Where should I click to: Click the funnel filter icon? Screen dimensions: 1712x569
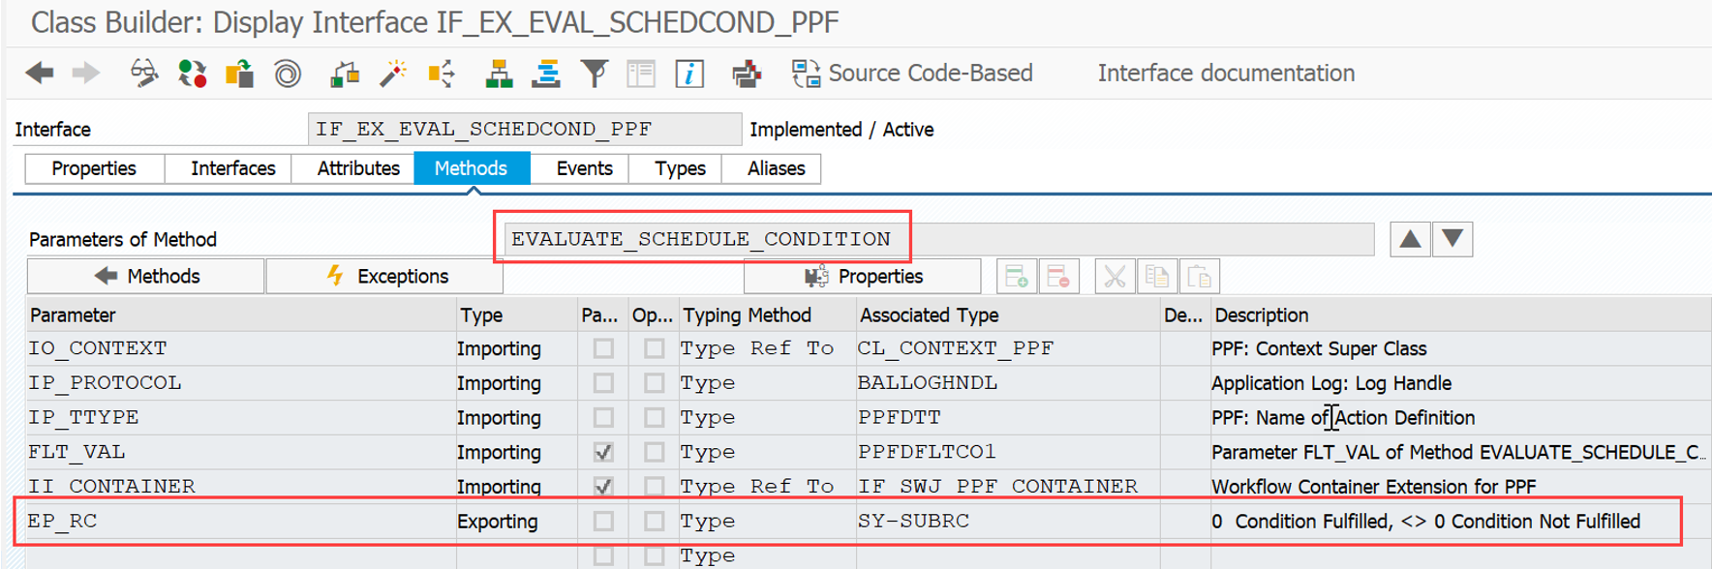595,74
